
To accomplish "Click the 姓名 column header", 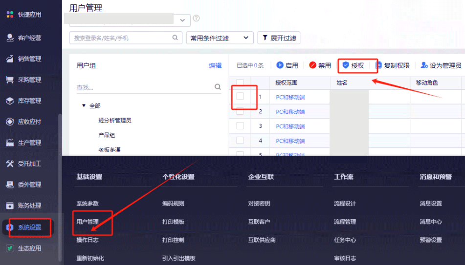I will (x=342, y=82).
